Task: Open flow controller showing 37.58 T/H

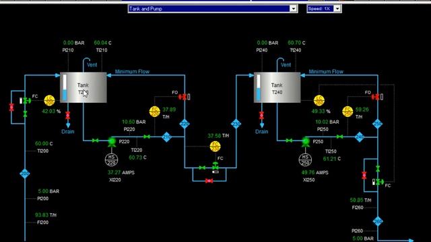Action: pyautogui.click(x=215, y=147)
